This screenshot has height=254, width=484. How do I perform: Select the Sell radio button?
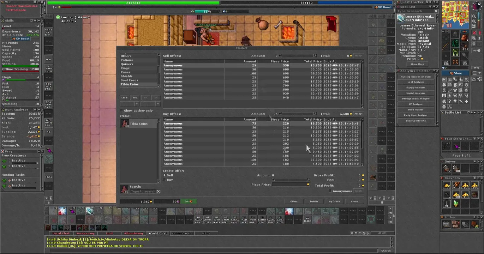[164, 175]
